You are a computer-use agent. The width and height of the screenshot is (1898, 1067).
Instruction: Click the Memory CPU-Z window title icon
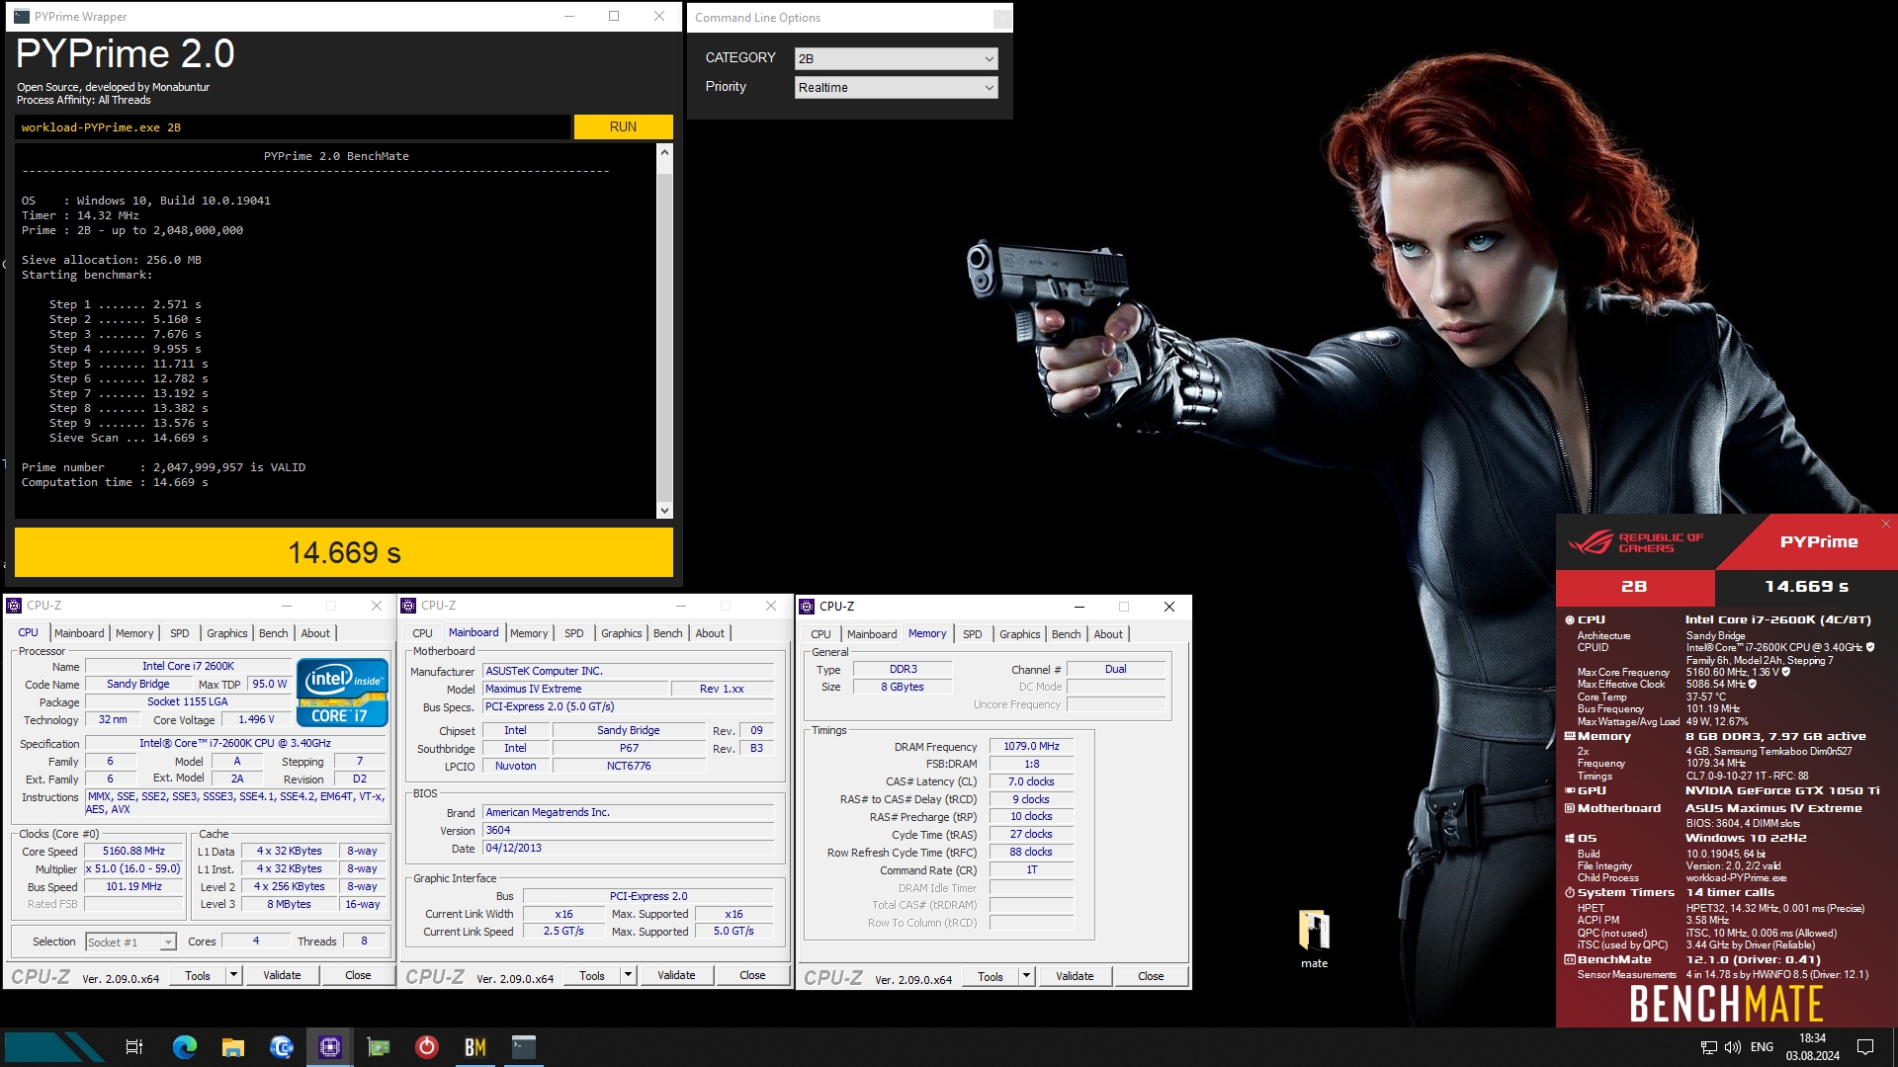coord(807,607)
